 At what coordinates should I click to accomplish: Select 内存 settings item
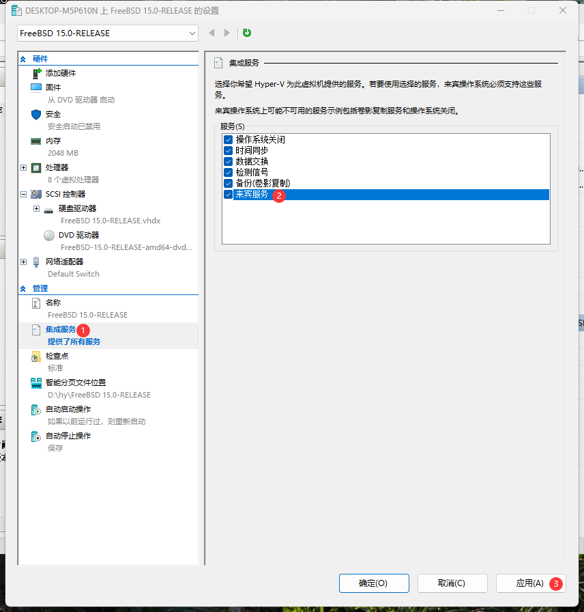tap(53, 141)
